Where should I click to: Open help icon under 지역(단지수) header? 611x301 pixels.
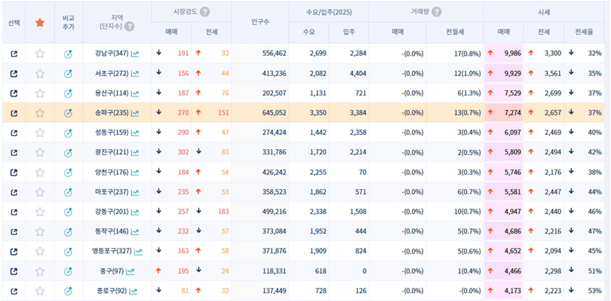(130, 27)
